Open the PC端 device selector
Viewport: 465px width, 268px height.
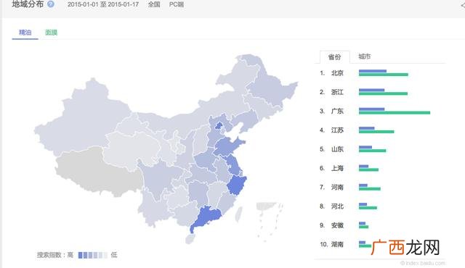(176, 4)
